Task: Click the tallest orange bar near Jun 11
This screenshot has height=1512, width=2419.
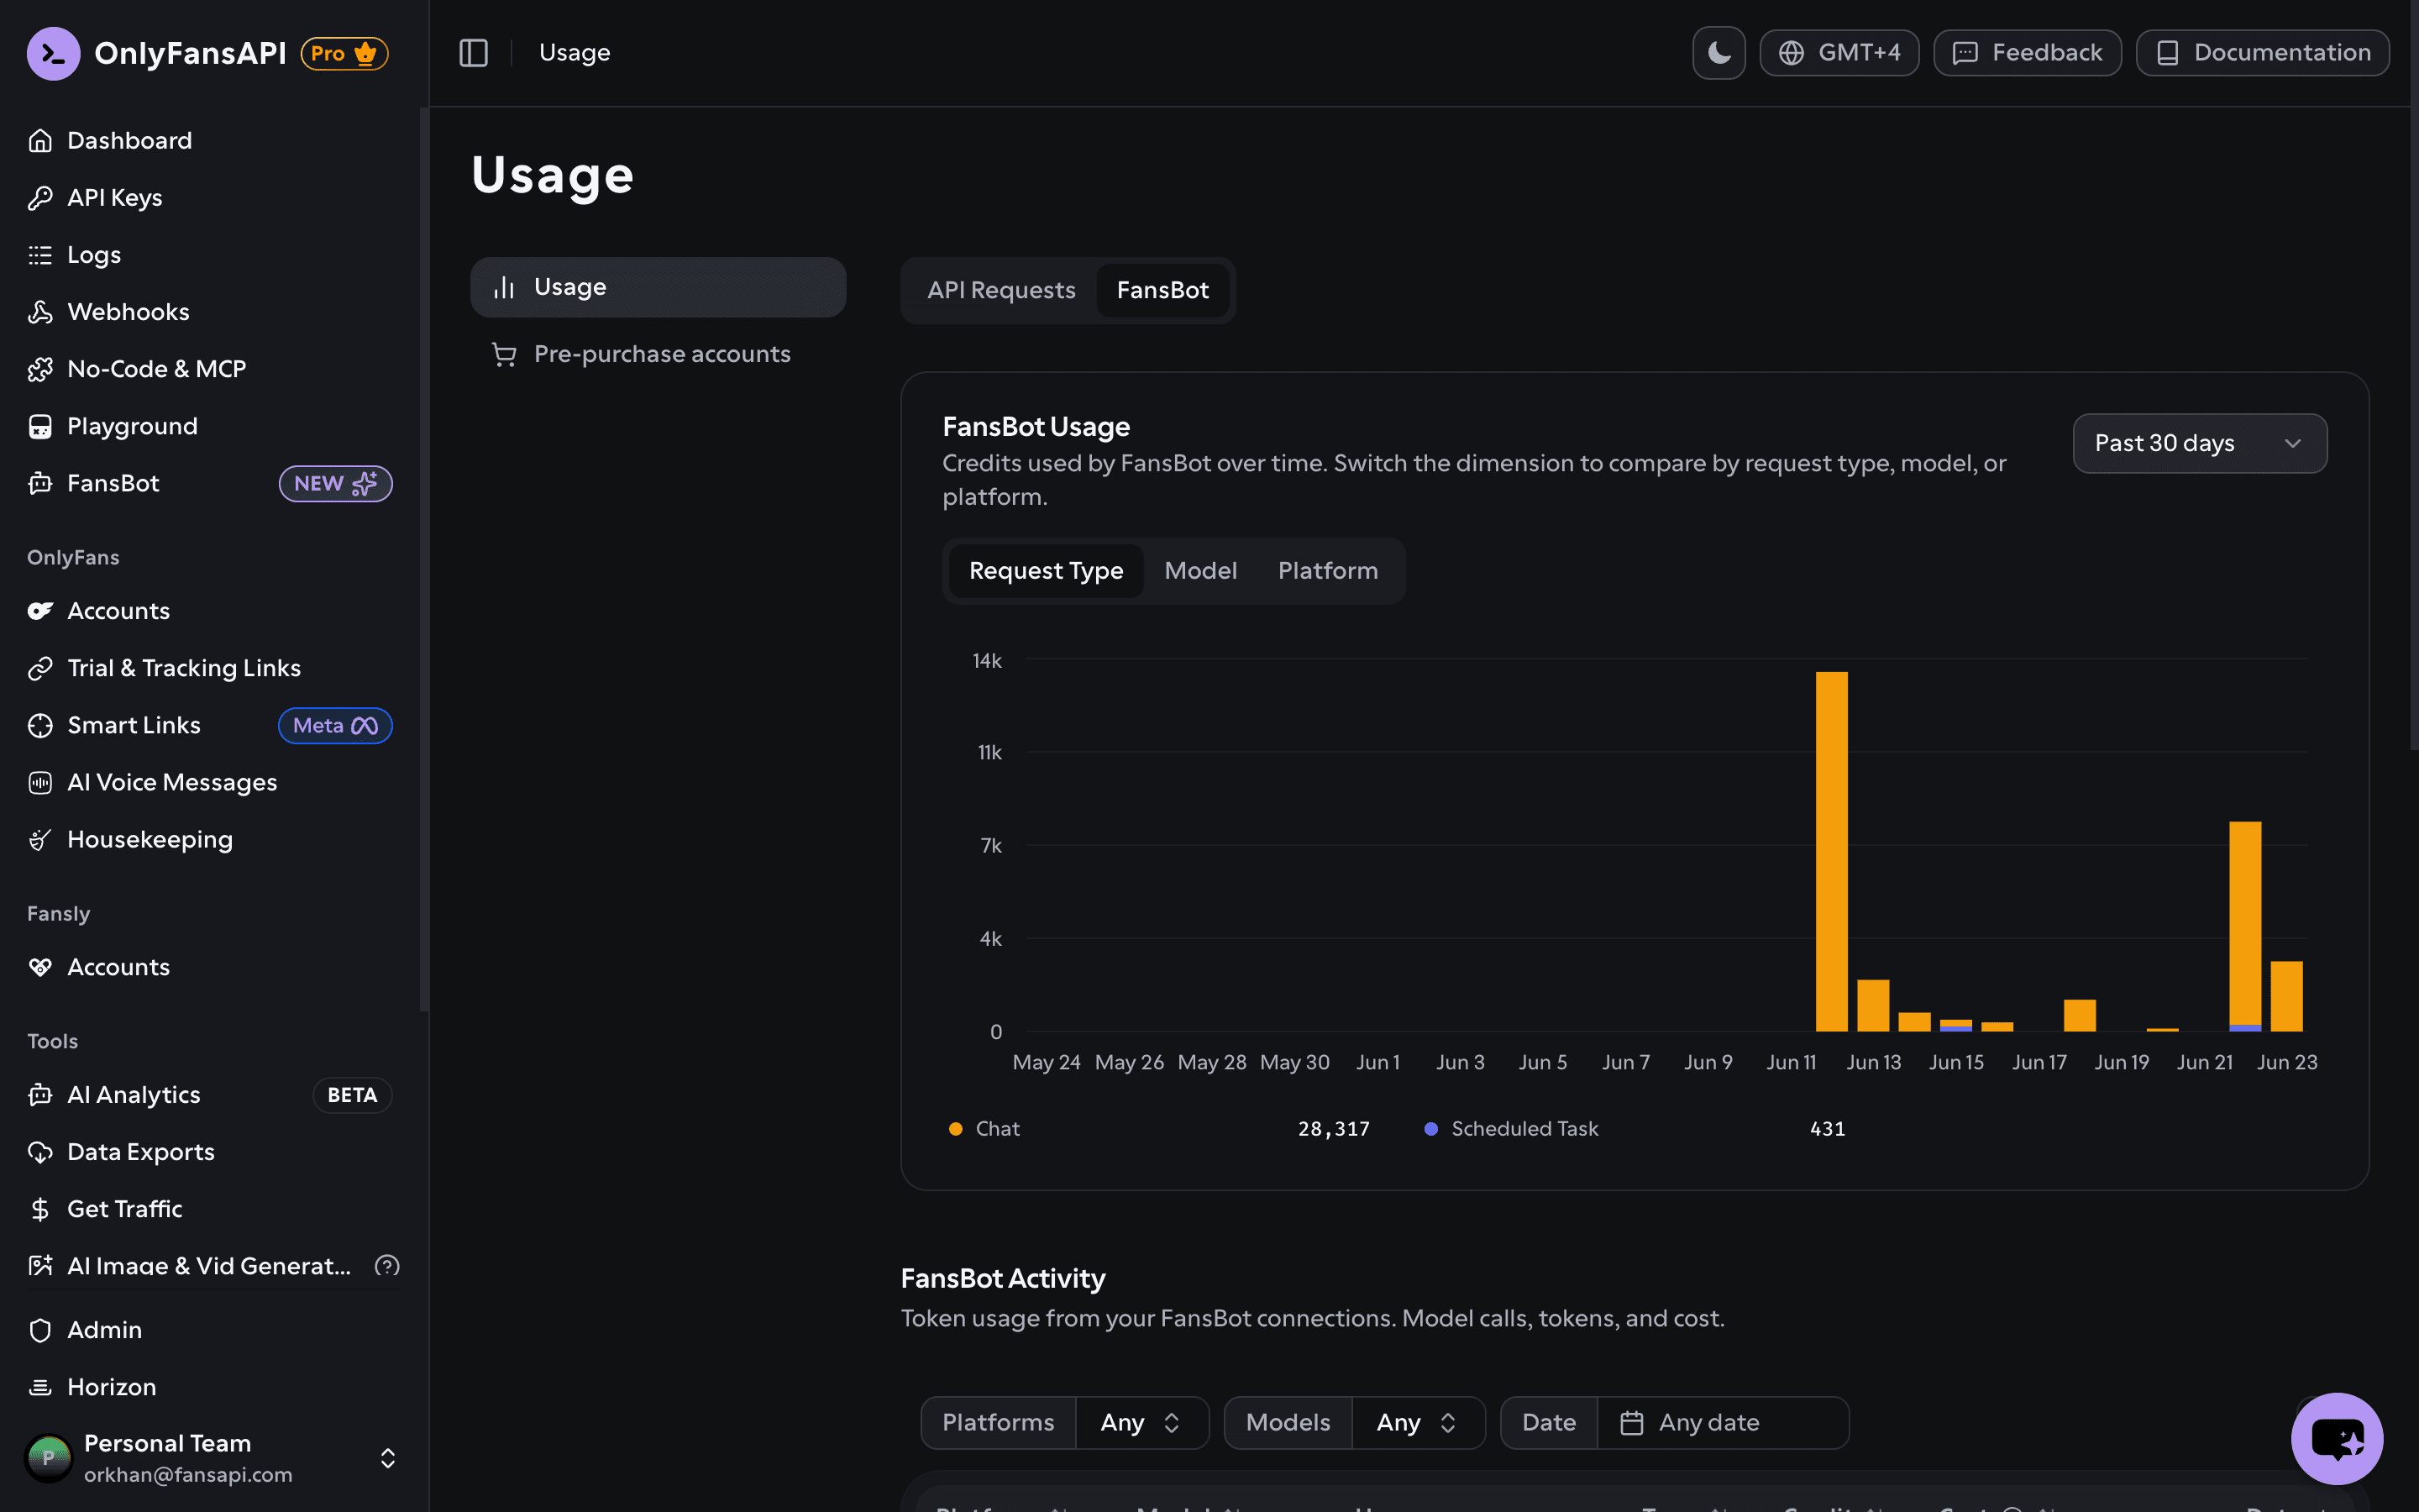Action: [x=1831, y=851]
